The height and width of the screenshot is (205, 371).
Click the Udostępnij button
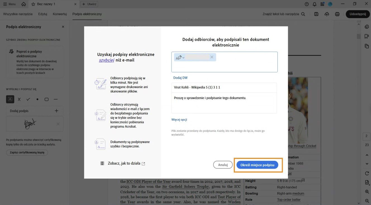(x=358, y=14)
